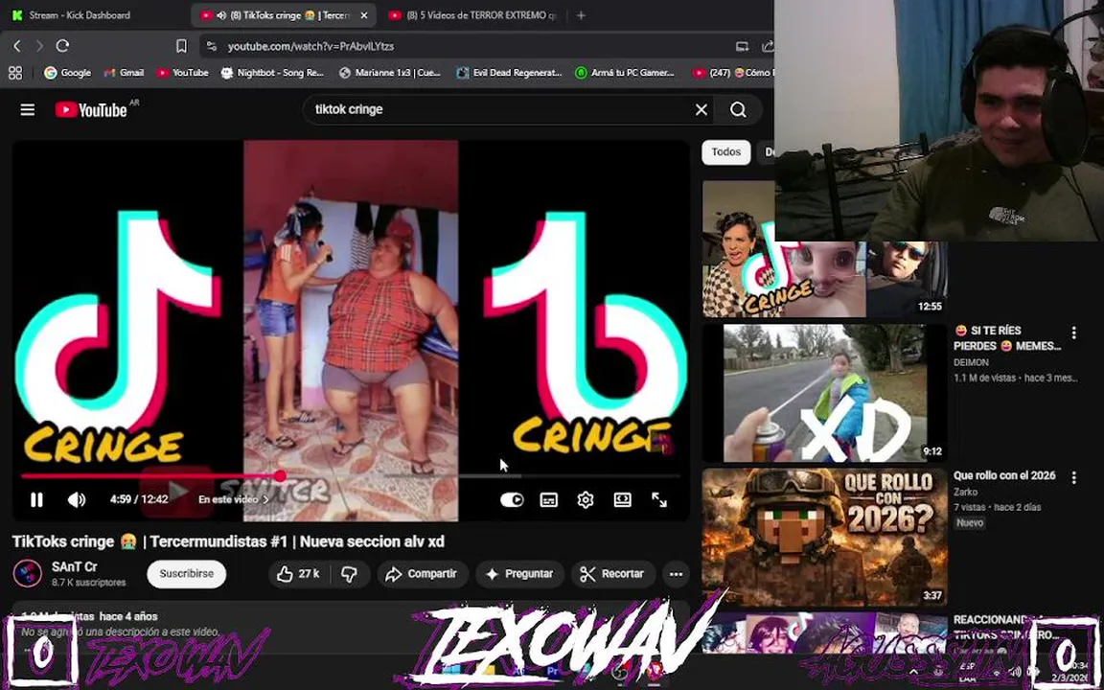Open the Gmail bookmark
Image resolution: width=1104 pixels, height=690 pixels.
124,73
